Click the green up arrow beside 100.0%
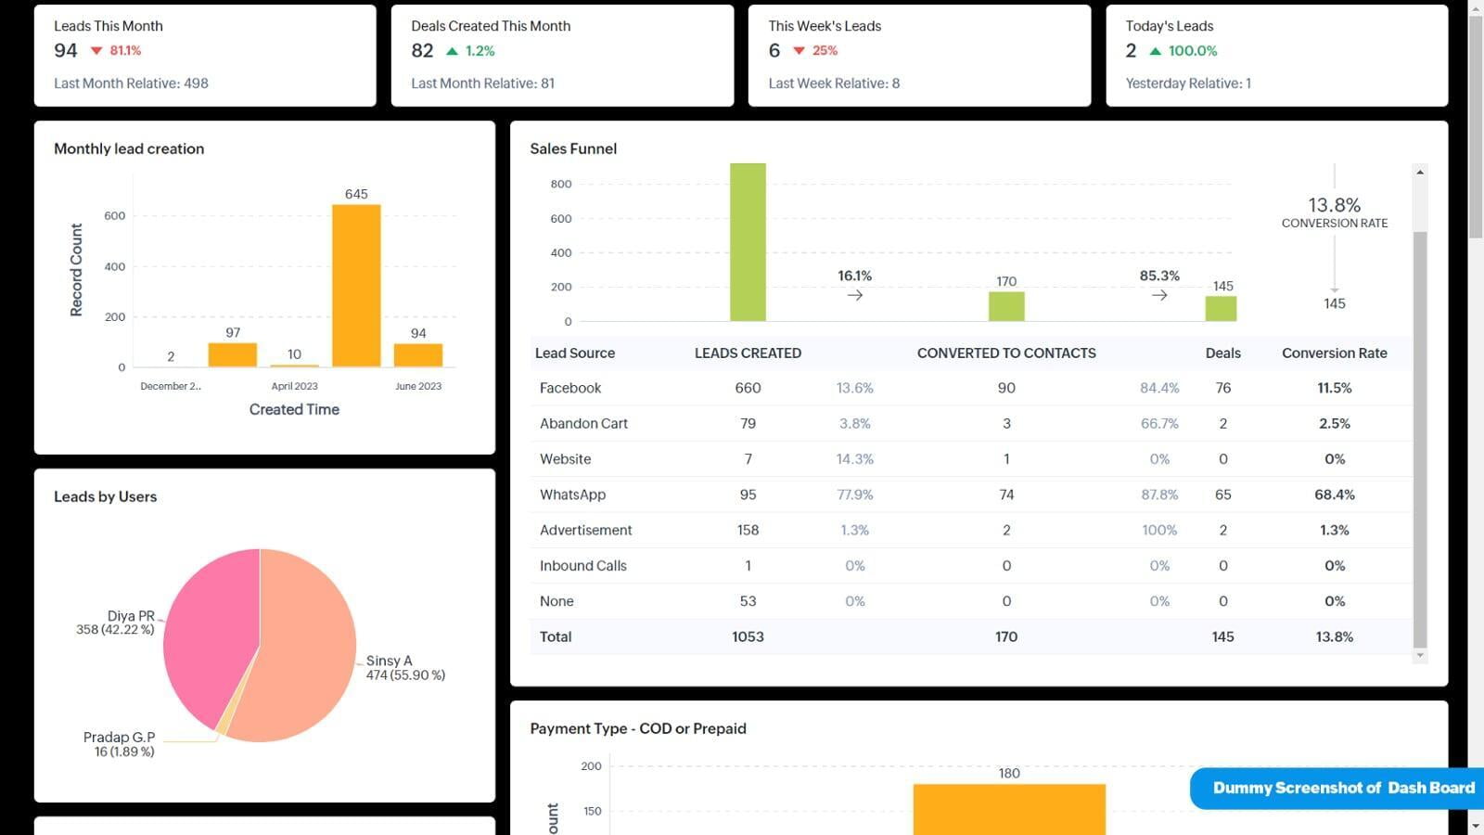 (1155, 51)
